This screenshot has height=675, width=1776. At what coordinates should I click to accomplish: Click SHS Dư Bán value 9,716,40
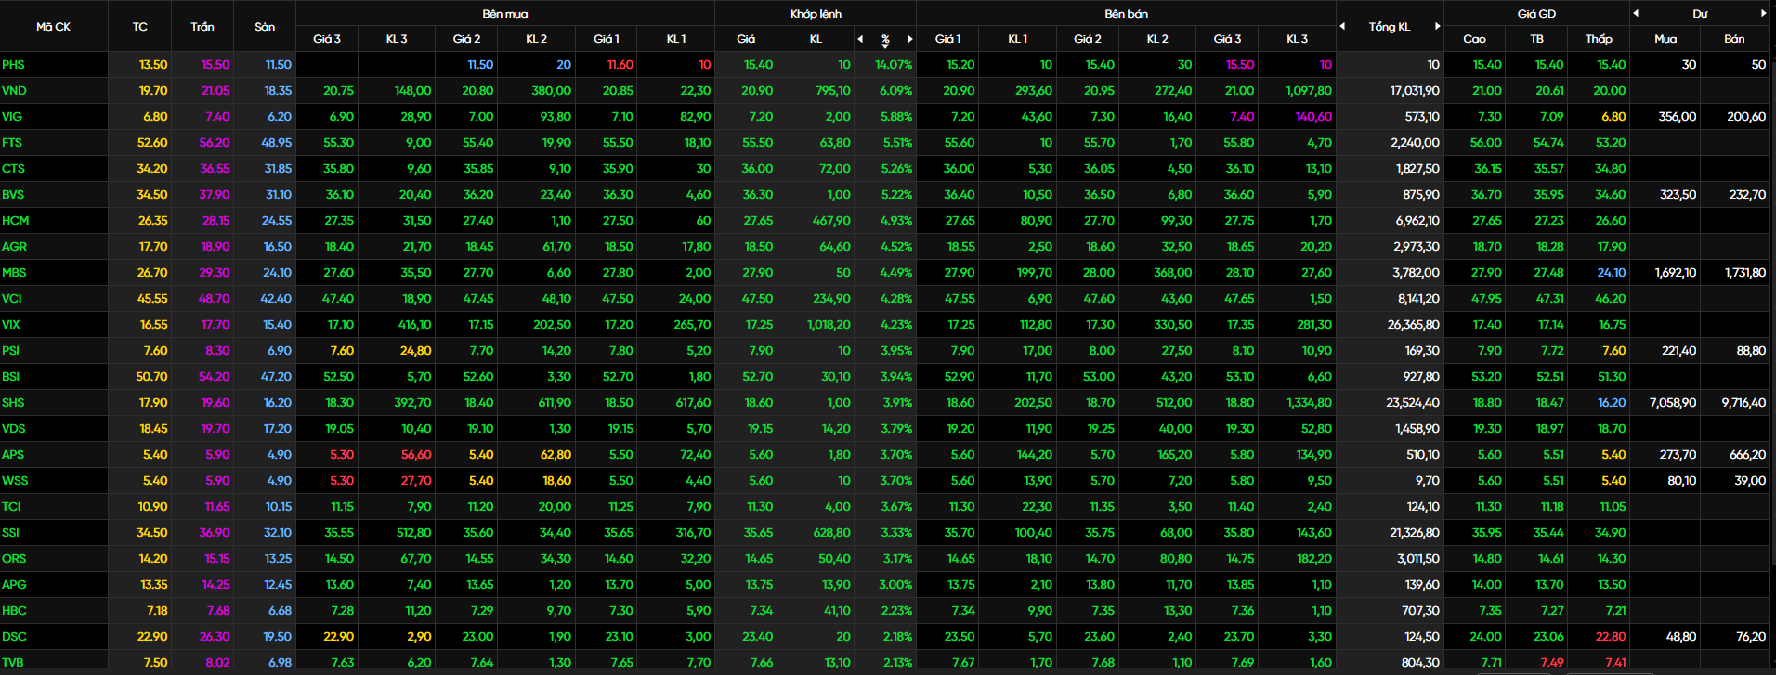tap(1743, 403)
